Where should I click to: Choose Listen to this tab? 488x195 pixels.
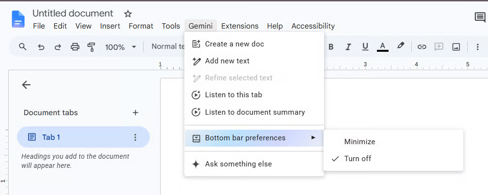tap(254, 95)
